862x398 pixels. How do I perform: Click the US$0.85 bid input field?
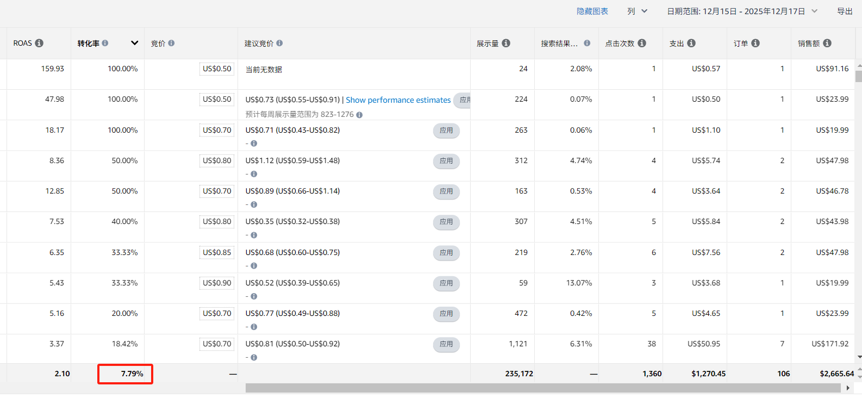217,253
